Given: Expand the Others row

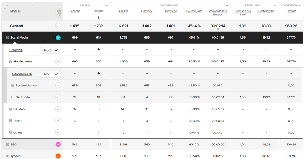Looking at the screenshot, I should [x=10, y=132].
